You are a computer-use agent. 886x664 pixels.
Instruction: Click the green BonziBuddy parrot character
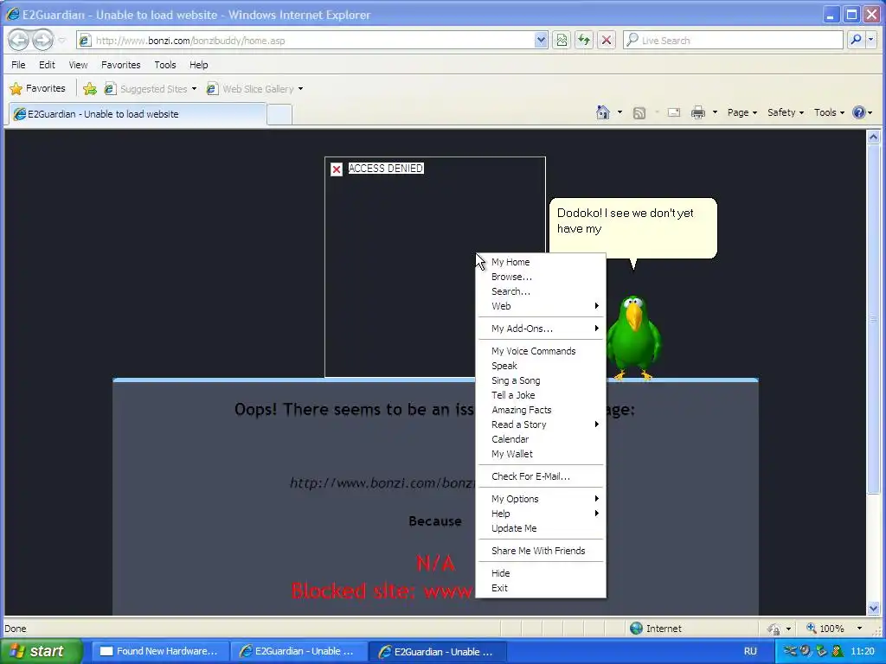pyautogui.click(x=633, y=337)
